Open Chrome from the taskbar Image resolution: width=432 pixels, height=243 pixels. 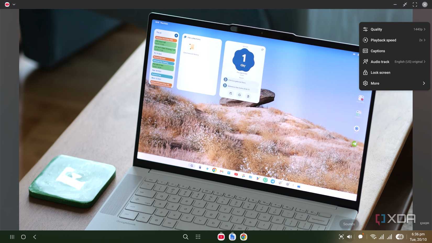243,237
